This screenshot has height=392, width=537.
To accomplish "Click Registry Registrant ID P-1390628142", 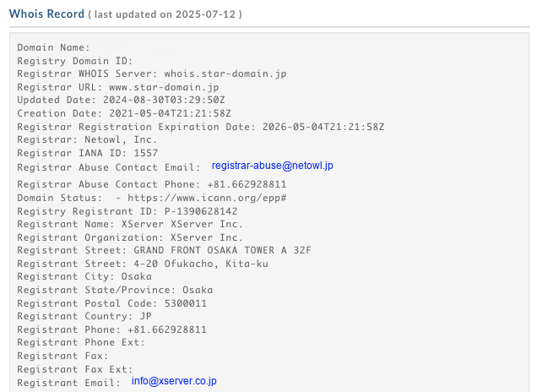I will coord(127,211).
